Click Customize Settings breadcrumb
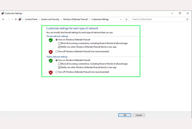 click(x=100, y=19)
